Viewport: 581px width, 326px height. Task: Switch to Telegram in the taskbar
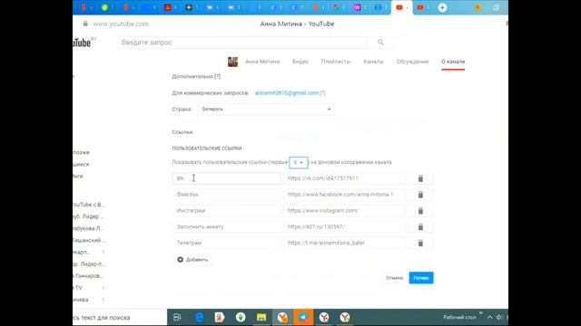pyautogui.click(x=303, y=317)
